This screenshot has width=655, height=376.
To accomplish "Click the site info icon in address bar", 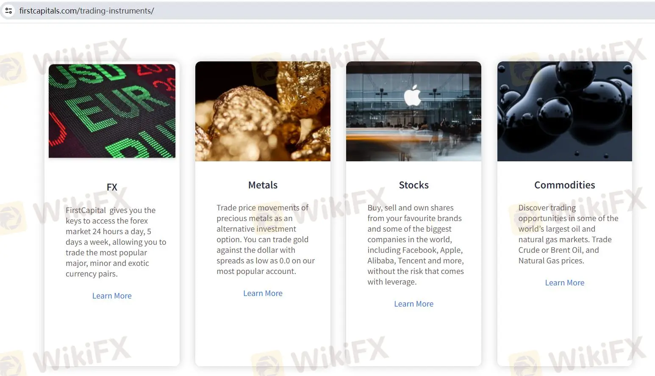I will (x=8, y=11).
